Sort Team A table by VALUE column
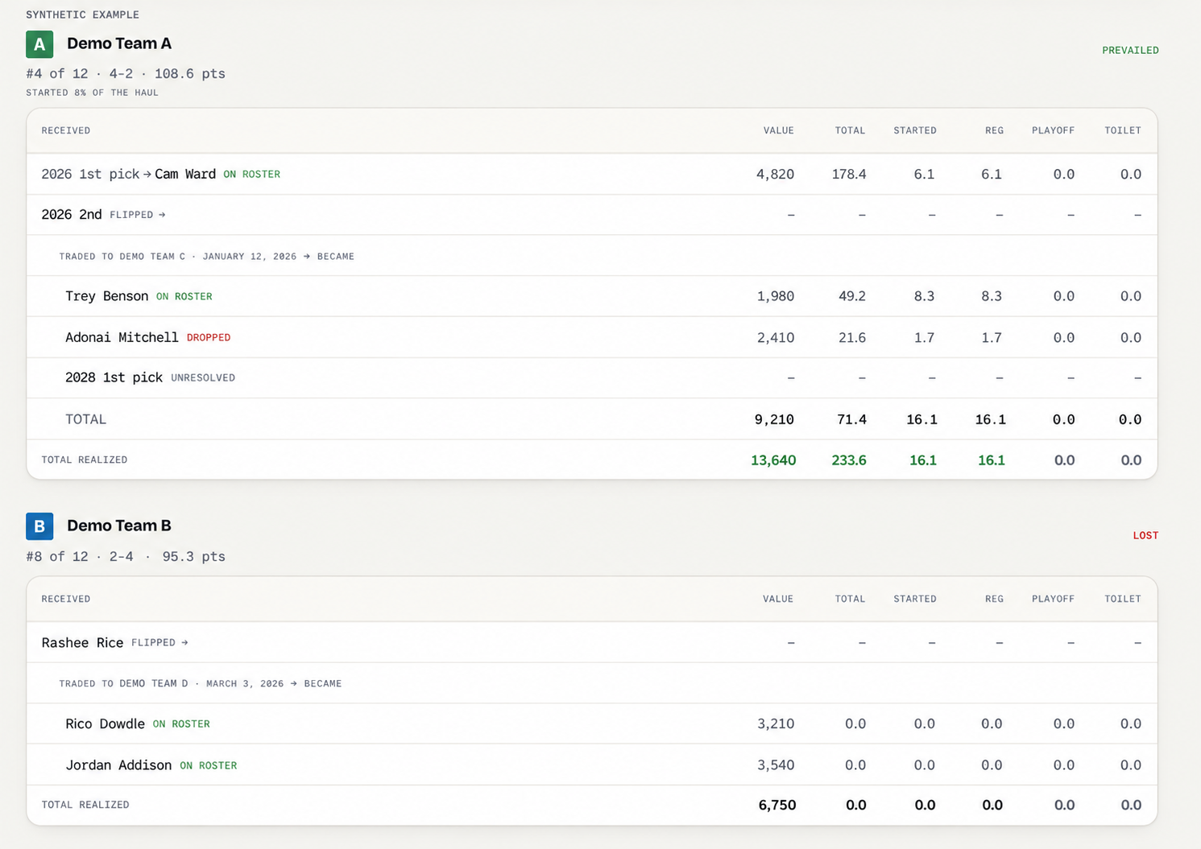Image resolution: width=1201 pixels, height=849 pixels. (779, 130)
